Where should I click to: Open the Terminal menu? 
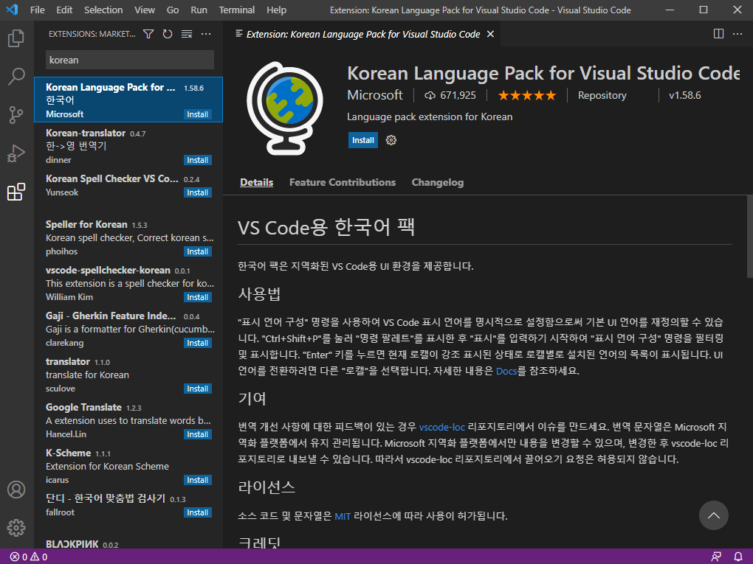pyautogui.click(x=237, y=10)
